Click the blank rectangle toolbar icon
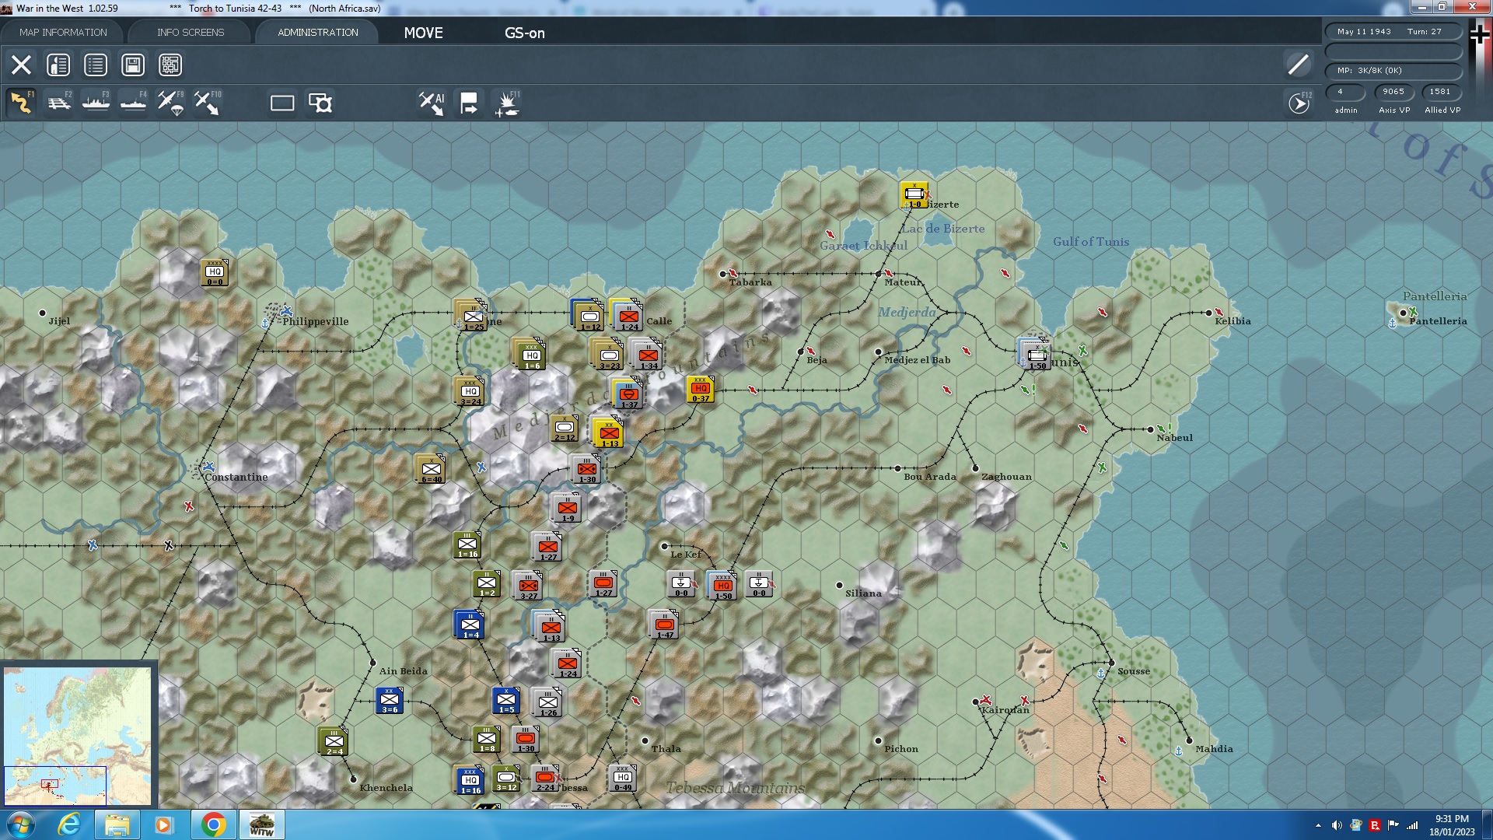Viewport: 1493px width, 840px height. pos(281,103)
